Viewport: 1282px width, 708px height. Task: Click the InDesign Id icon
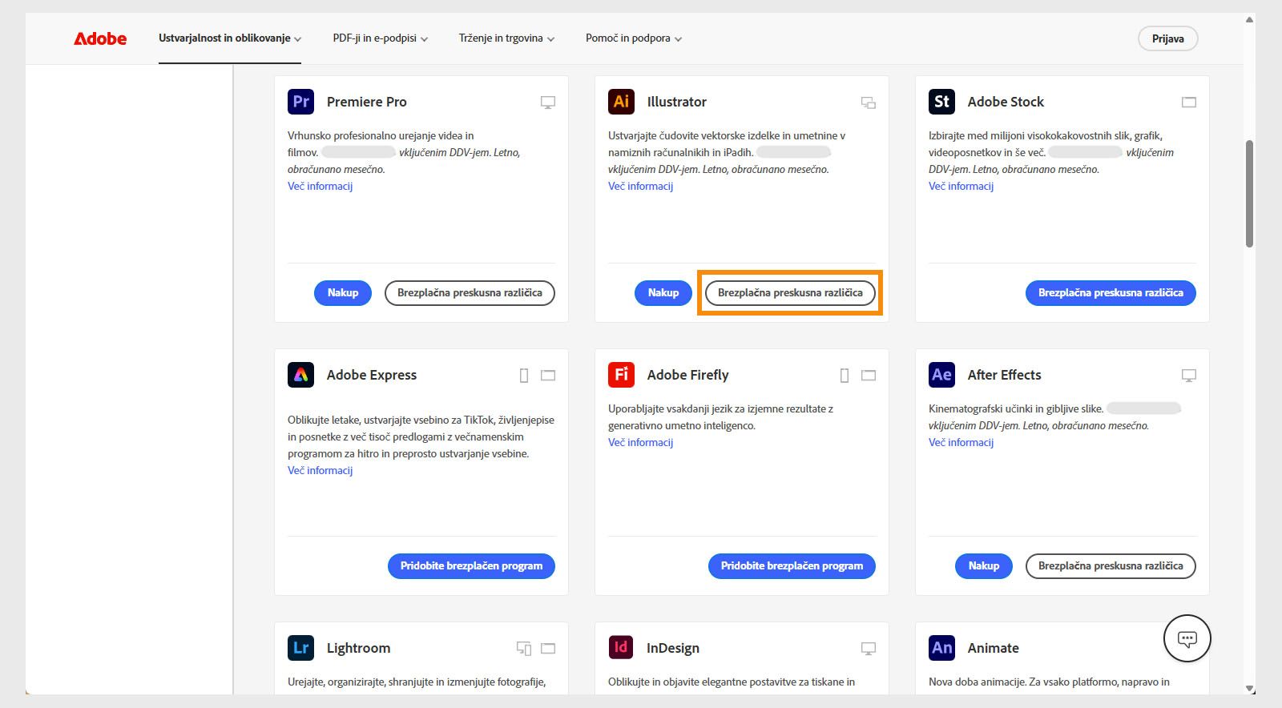pyautogui.click(x=621, y=648)
